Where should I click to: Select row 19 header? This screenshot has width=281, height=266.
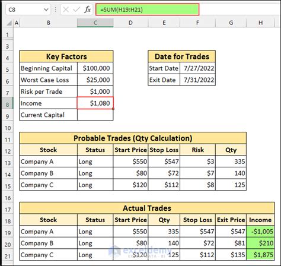coord(8,232)
